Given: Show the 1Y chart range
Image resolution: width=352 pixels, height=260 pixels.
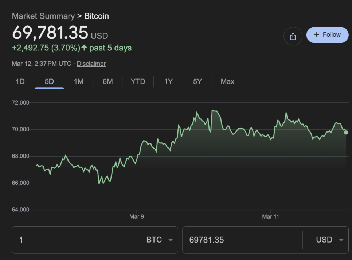Looking at the screenshot, I should point(168,82).
